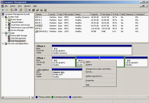Sort by the Fault Tolerance column header

pyautogui.click(x=127, y=14)
